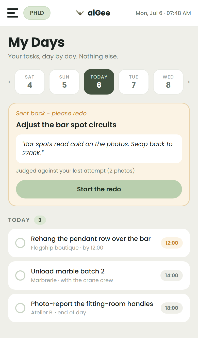Click the aiGee bird logo icon

pos(80,13)
